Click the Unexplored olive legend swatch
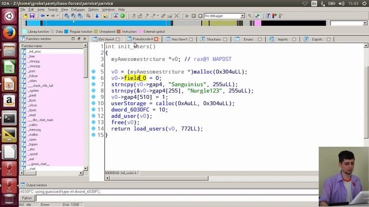 tap(96, 32)
